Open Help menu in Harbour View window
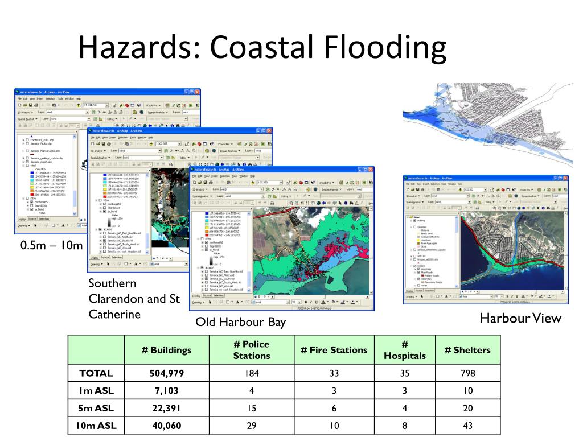Screen dimensions: 583x437 click(x=459, y=184)
